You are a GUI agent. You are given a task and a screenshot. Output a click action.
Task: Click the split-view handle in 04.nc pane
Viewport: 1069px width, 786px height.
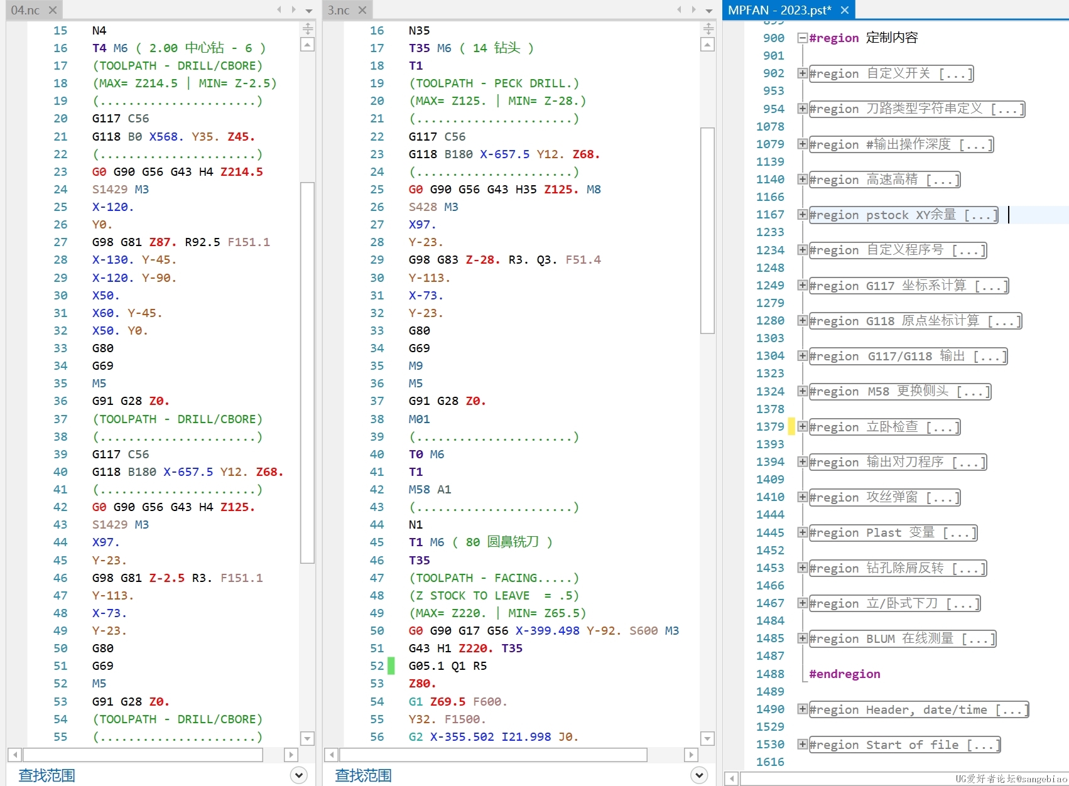point(308,28)
